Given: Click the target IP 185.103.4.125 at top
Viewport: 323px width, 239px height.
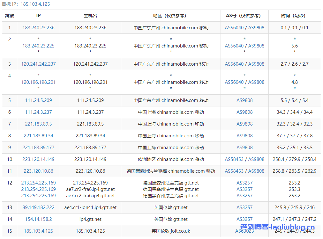Looking at the screenshot, I should click(x=35, y=4).
